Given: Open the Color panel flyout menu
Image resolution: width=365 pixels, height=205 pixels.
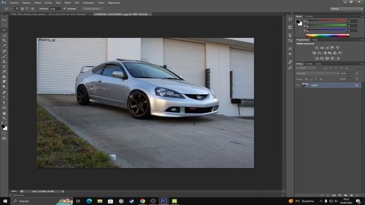Looking at the screenshot, I should click(362, 17).
